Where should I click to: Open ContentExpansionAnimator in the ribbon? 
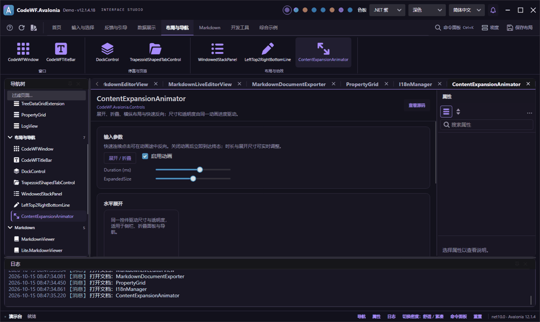coord(323,52)
